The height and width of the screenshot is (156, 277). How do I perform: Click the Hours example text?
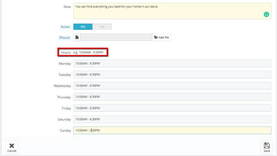pos(88,52)
